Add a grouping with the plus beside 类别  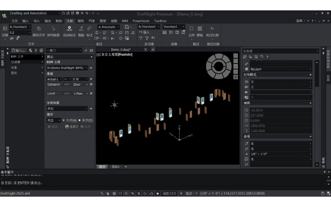91,108
